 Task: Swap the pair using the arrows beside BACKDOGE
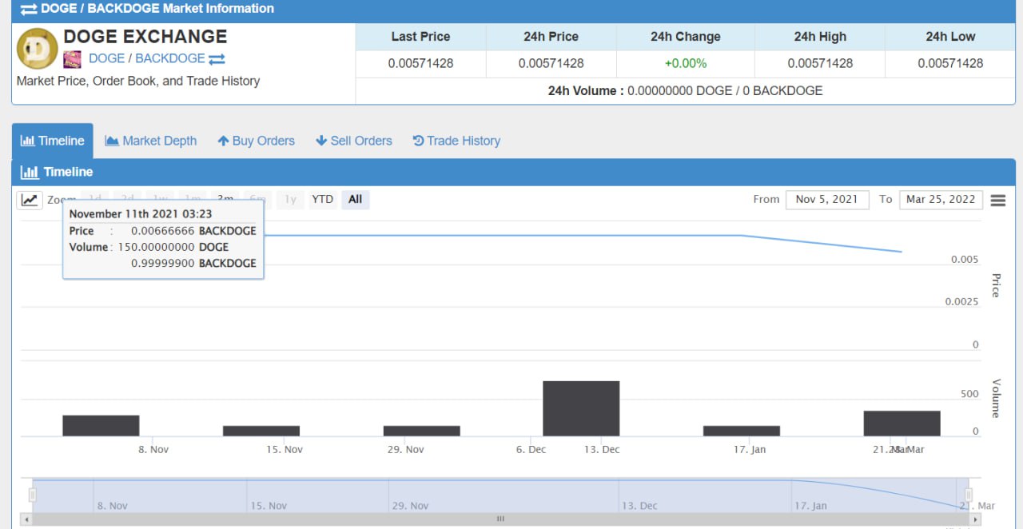[217, 59]
